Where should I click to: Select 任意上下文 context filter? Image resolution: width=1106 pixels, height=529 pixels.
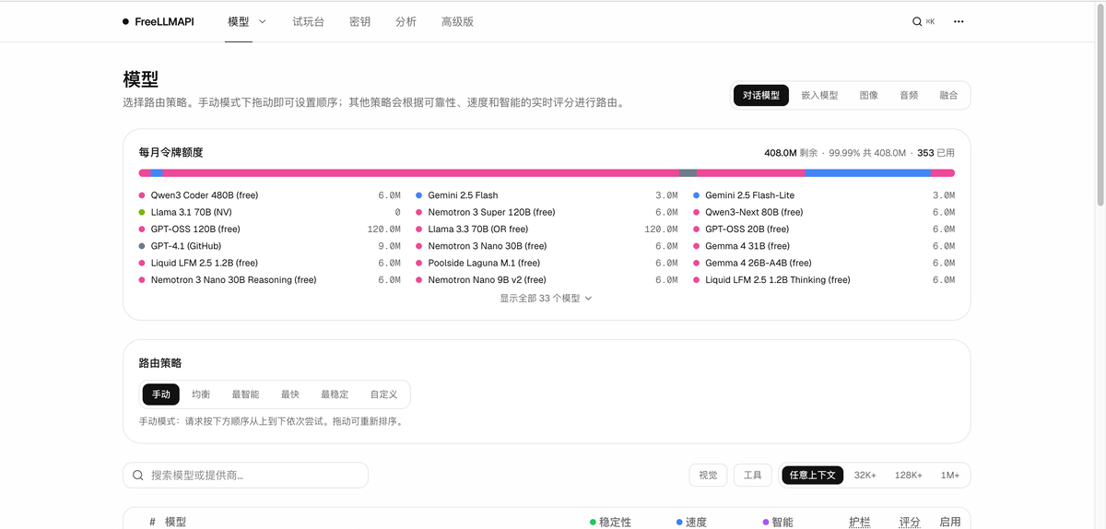tap(812, 476)
